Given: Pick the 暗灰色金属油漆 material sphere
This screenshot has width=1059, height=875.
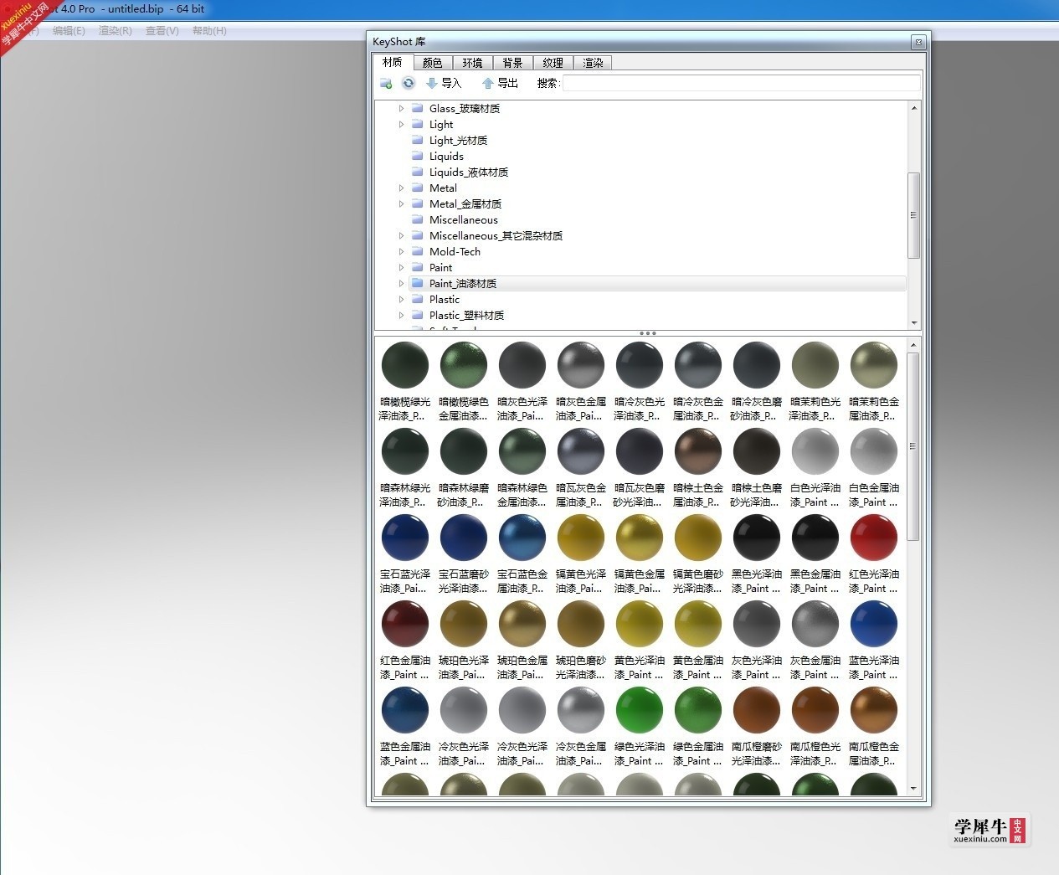Looking at the screenshot, I should pos(581,365).
